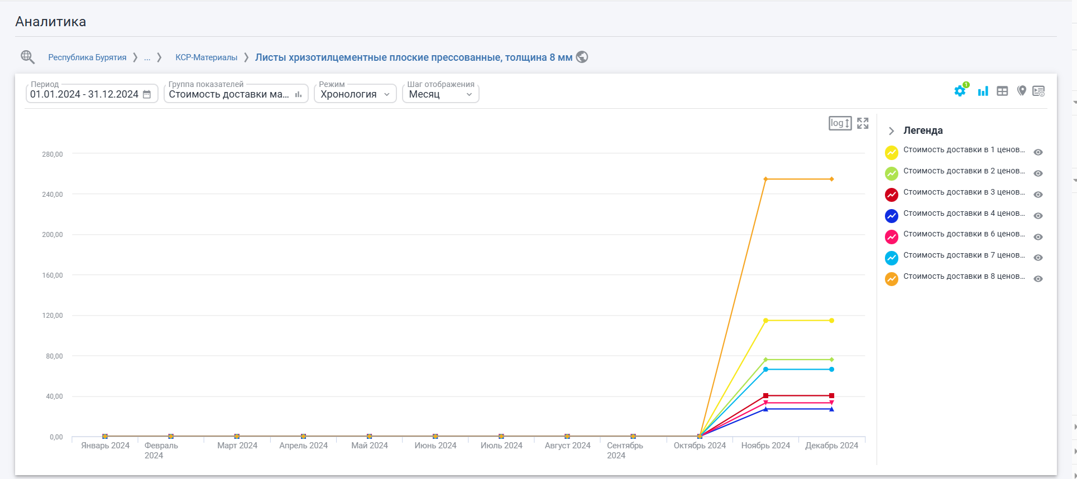Toggle logarithmic scale button
This screenshot has width=1077, height=479.
pos(840,123)
